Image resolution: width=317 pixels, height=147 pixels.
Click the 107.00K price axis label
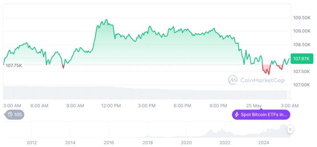coord(301,85)
